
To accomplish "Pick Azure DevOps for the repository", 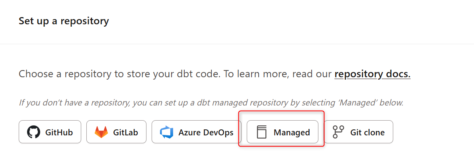I will [x=197, y=132].
